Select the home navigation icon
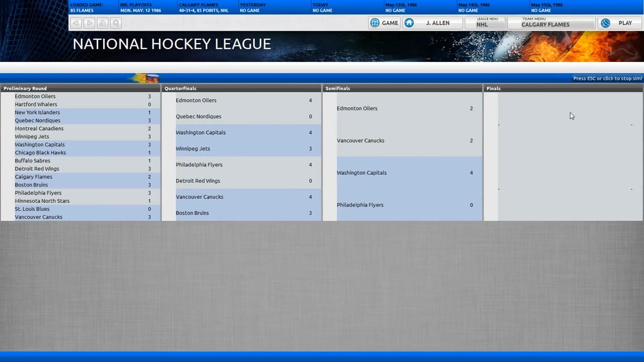Screen dimensions: 644x362 coord(103,23)
